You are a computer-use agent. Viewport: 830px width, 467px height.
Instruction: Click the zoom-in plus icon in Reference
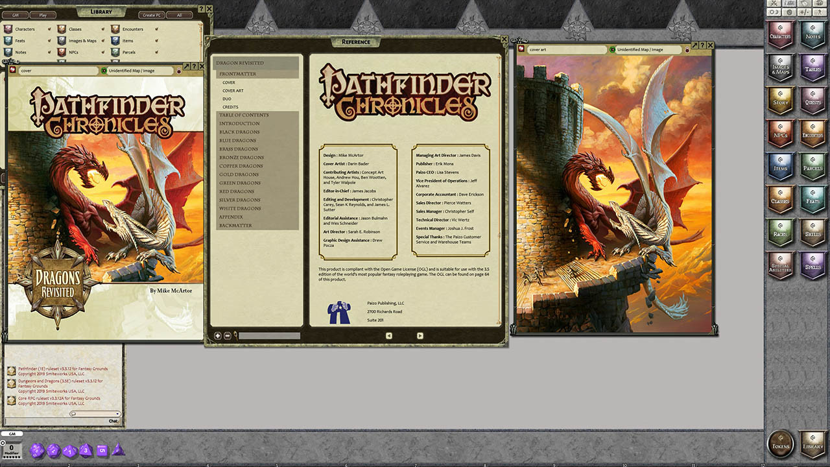click(218, 335)
